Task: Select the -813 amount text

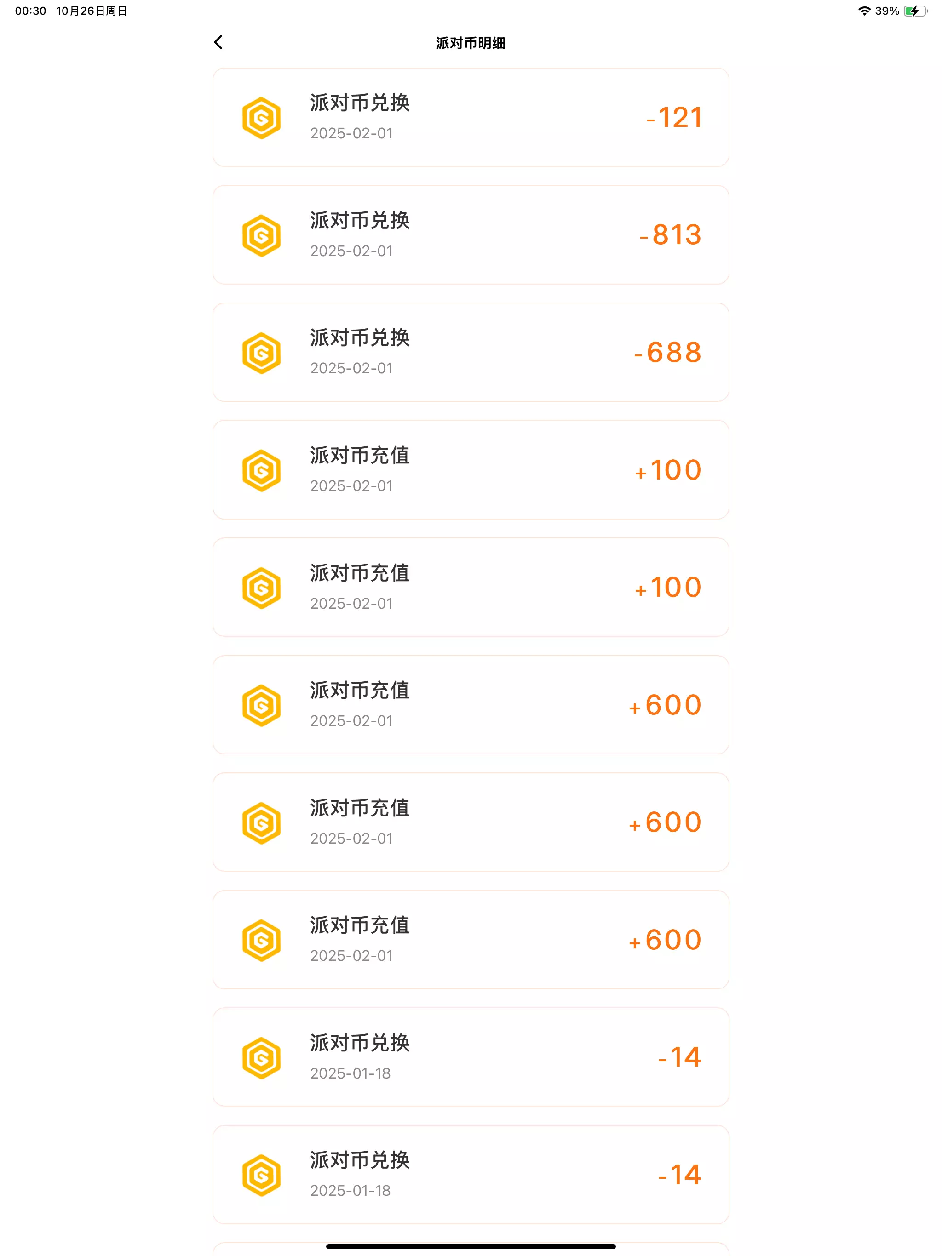Action: tap(671, 235)
